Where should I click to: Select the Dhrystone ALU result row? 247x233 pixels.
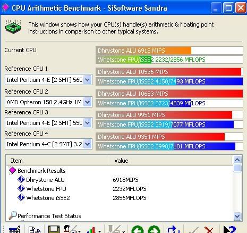click(45, 180)
